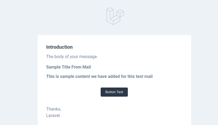Click the sample content sentence
Screen dimensions: 218x125
pos(99,76)
